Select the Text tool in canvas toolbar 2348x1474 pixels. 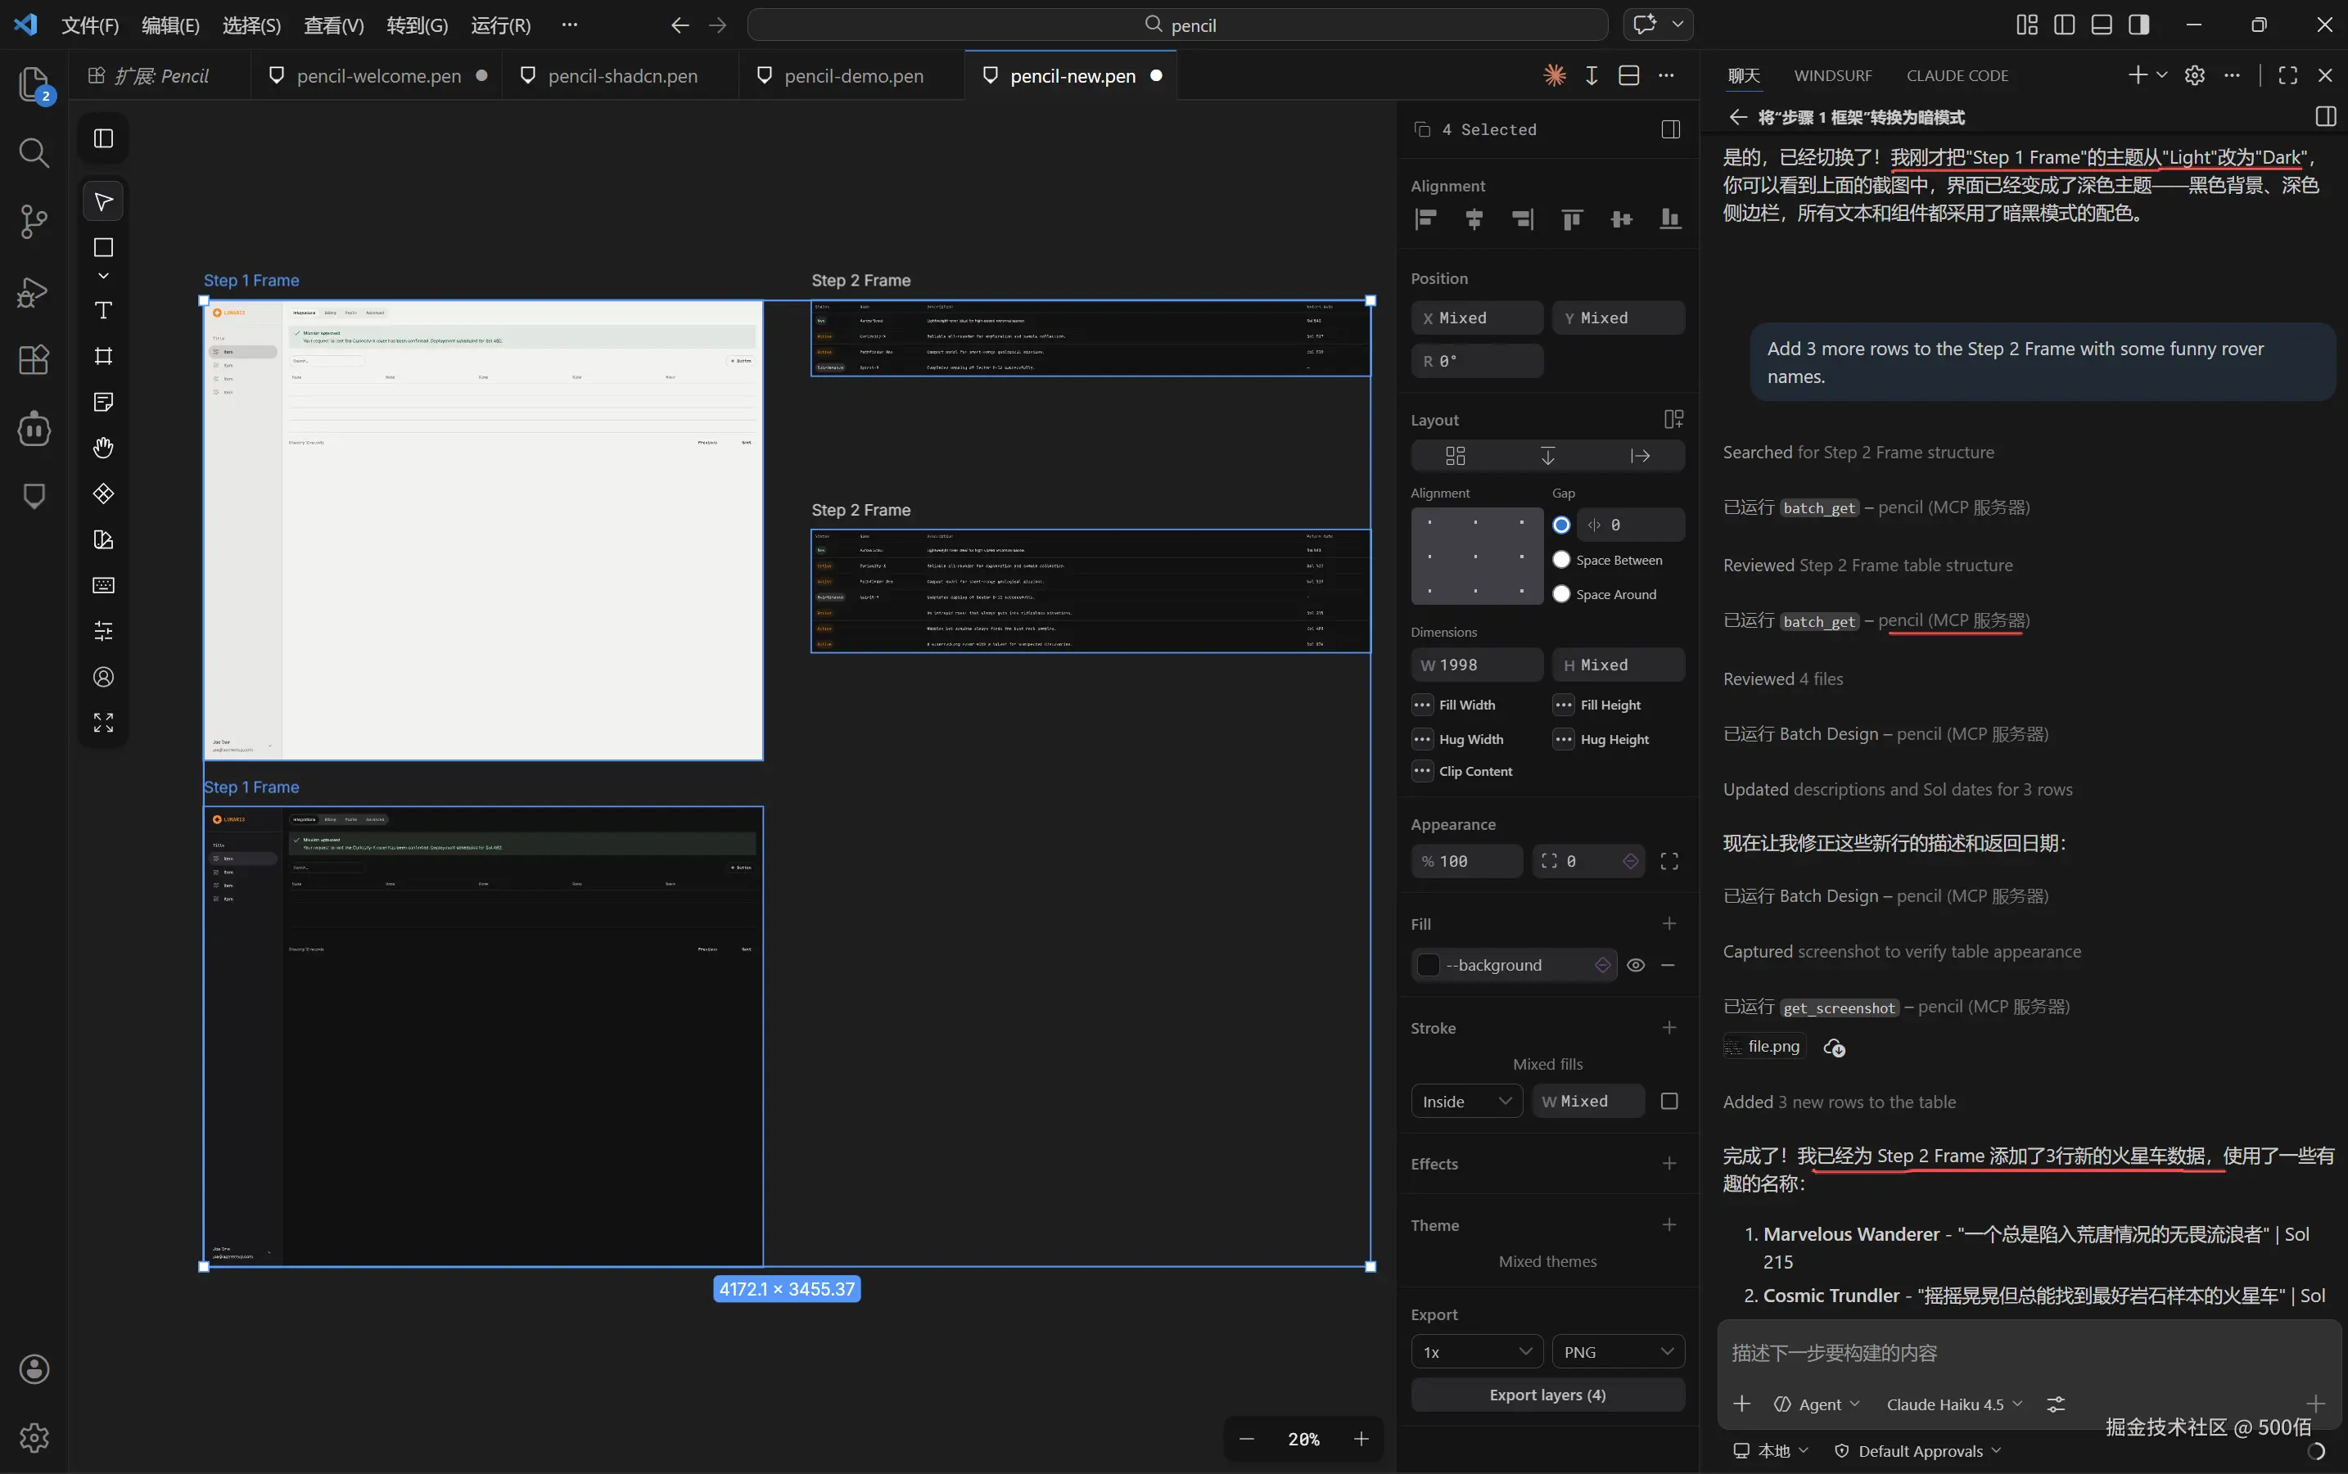click(103, 311)
